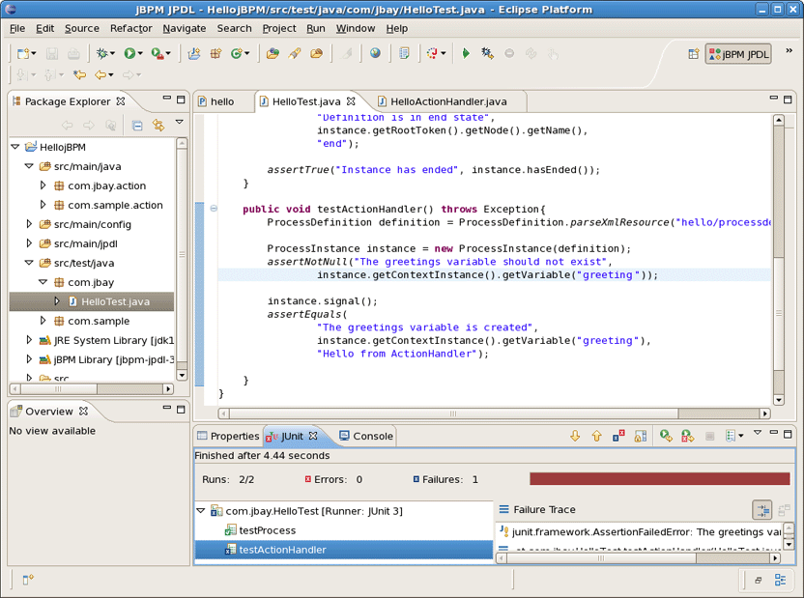Image resolution: width=804 pixels, height=598 pixels.
Task: Click Rerun Failed Tests First icon
Action: click(688, 436)
